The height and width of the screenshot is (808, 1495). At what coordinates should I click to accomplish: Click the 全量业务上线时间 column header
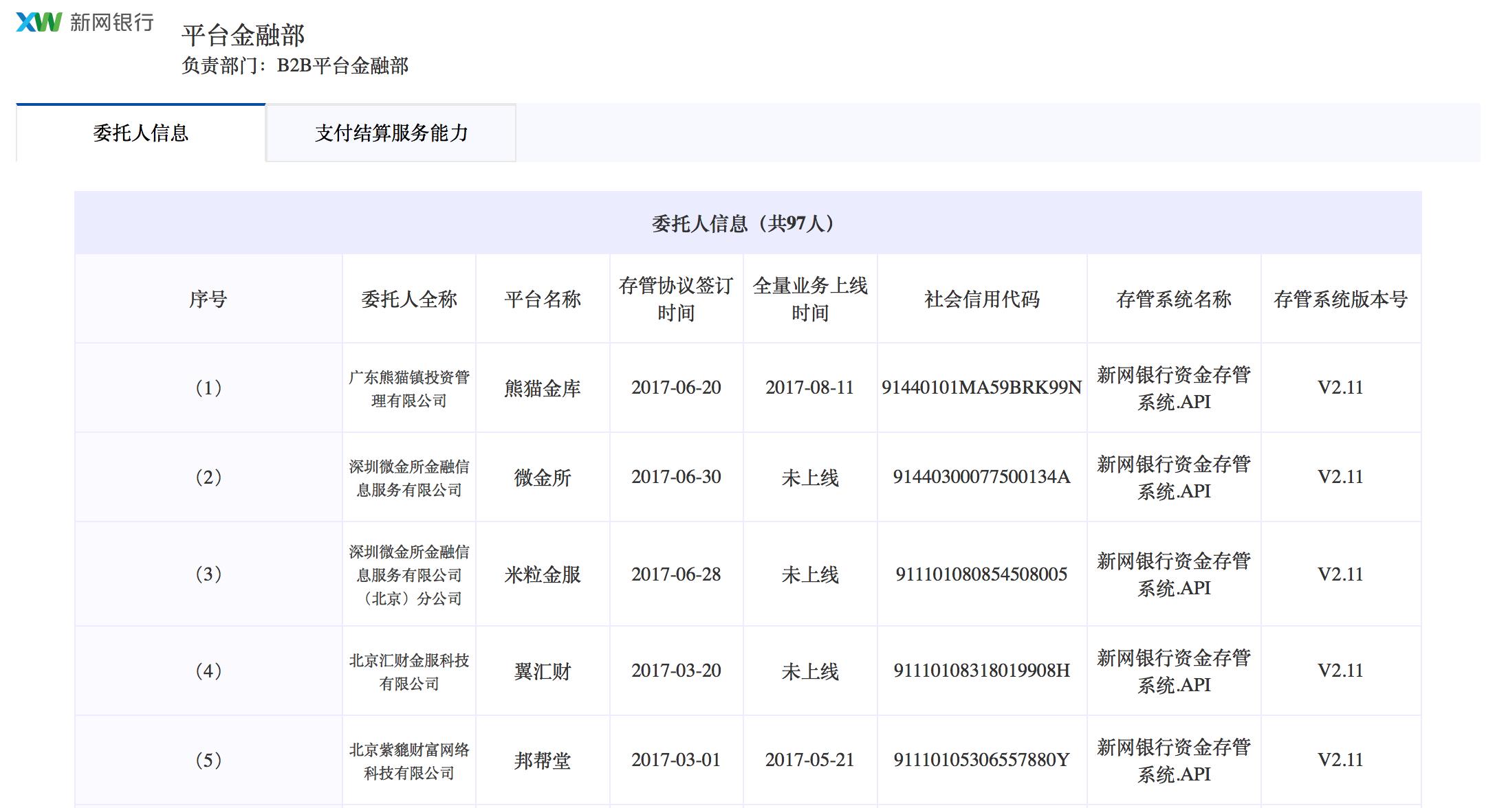click(810, 299)
